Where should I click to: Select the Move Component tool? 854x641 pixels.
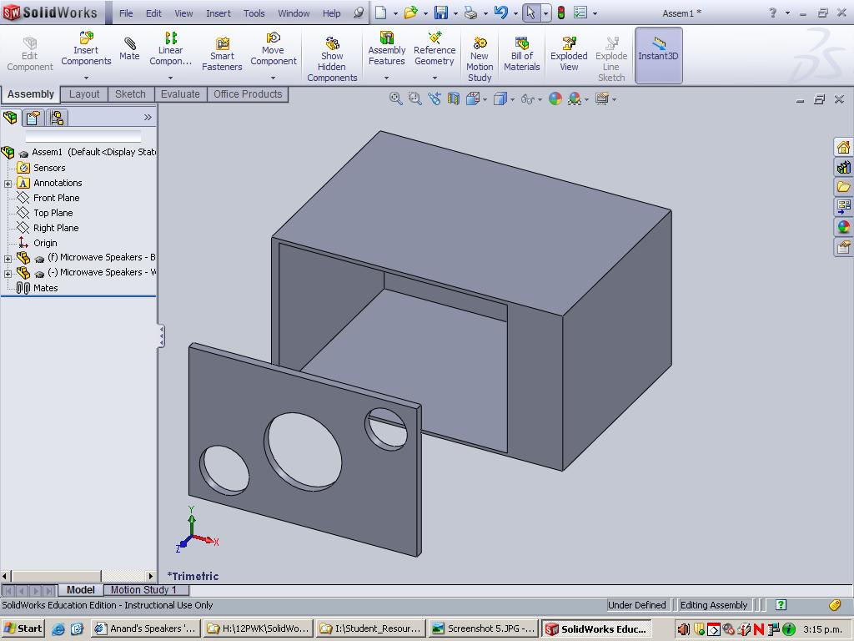coord(273,42)
